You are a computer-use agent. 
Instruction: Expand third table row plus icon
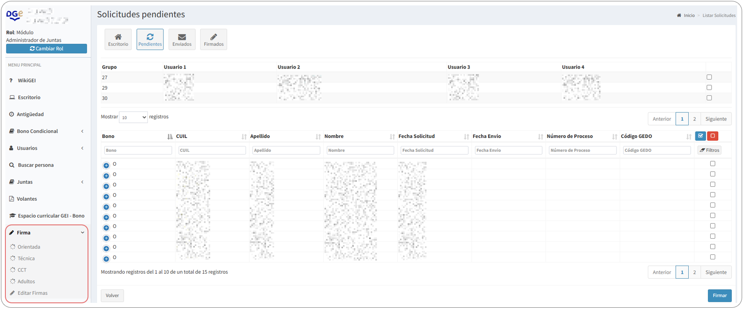tap(106, 186)
